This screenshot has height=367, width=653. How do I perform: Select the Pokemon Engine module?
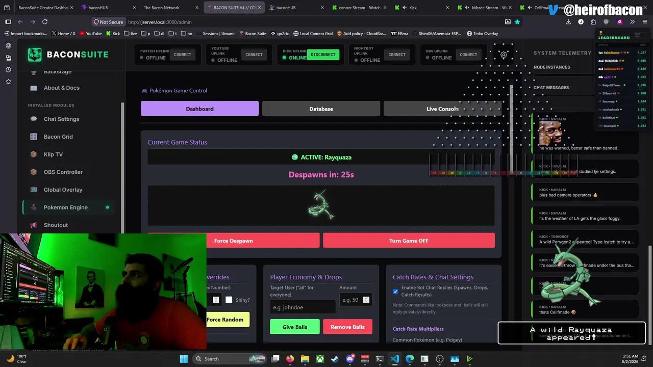(69, 207)
